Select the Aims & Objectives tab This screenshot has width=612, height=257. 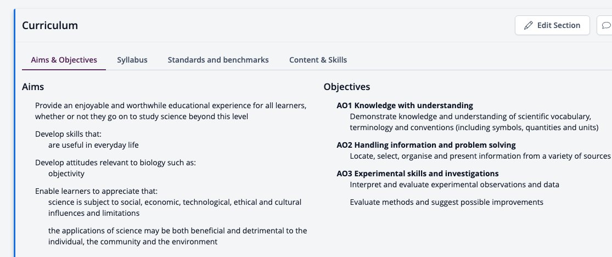tap(64, 60)
